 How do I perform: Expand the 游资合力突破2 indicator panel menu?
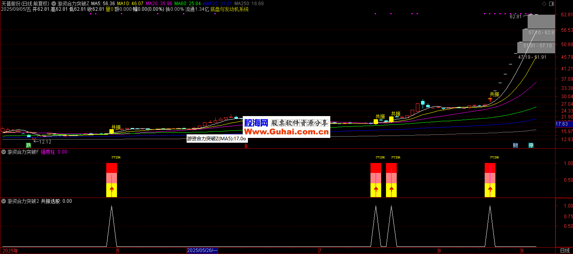click(x=4, y=201)
